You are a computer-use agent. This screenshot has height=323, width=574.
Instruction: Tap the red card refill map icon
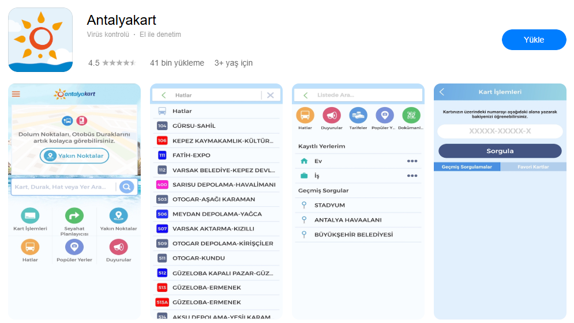click(x=82, y=120)
